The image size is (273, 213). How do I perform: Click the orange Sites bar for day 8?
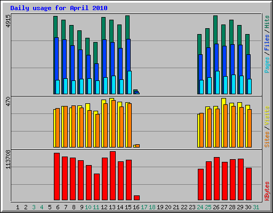point(74,126)
